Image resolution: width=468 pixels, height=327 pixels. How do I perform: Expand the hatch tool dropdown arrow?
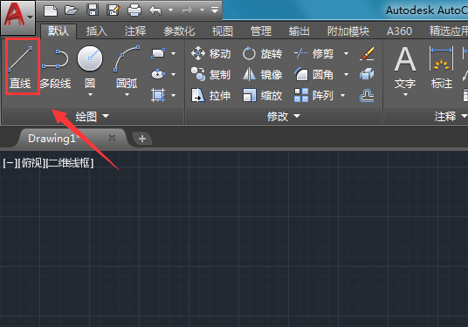[x=173, y=95]
